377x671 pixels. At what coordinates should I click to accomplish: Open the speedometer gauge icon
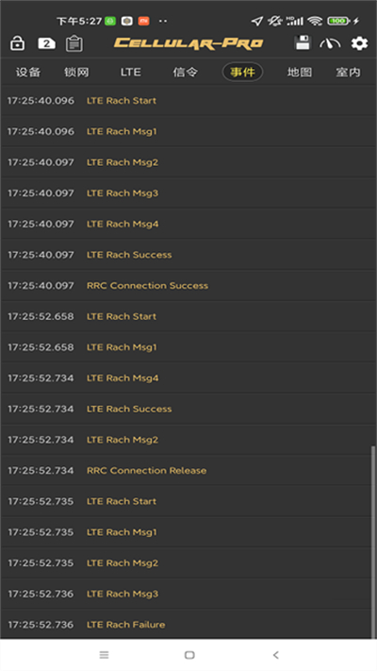click(x=330, y=43)
